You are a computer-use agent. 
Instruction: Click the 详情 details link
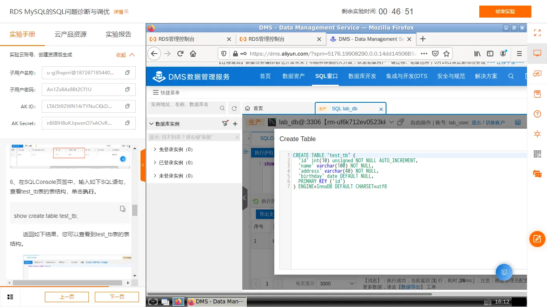[121, 12]
